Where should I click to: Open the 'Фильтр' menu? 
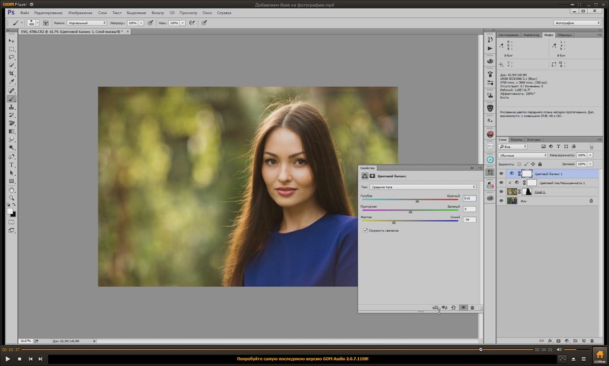point(158,13)
